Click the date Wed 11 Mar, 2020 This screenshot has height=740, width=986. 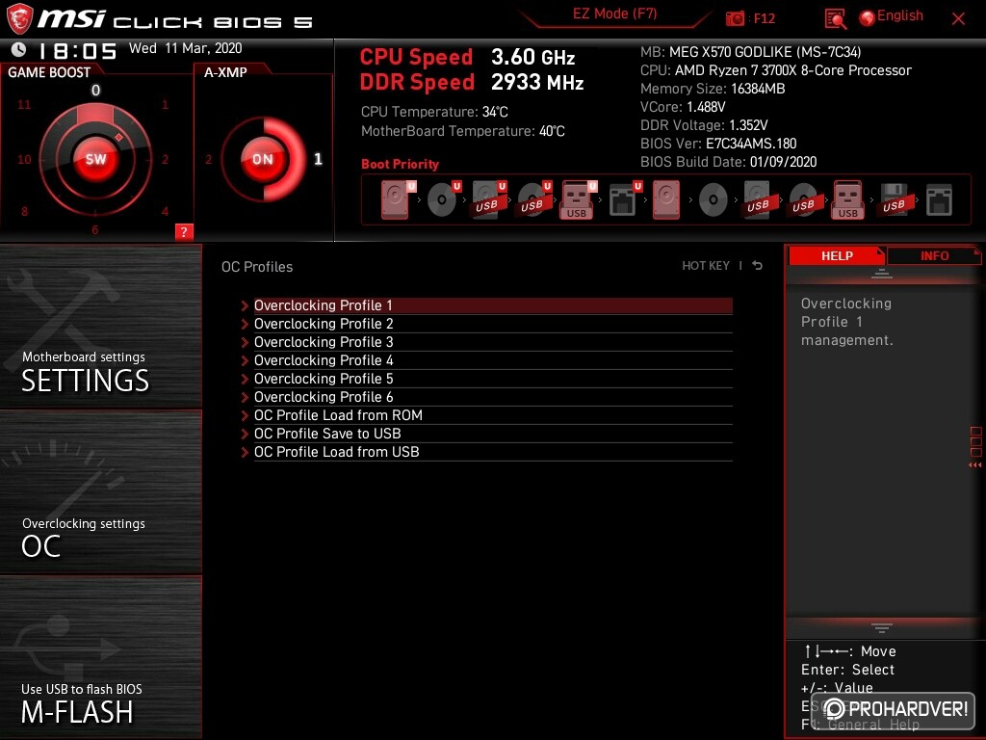[x=186, y=48]
